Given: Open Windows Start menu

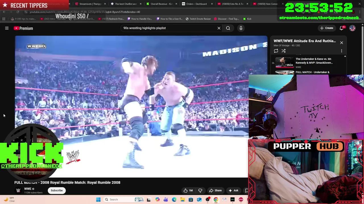Looking at the screenshot, I should 98,199.
